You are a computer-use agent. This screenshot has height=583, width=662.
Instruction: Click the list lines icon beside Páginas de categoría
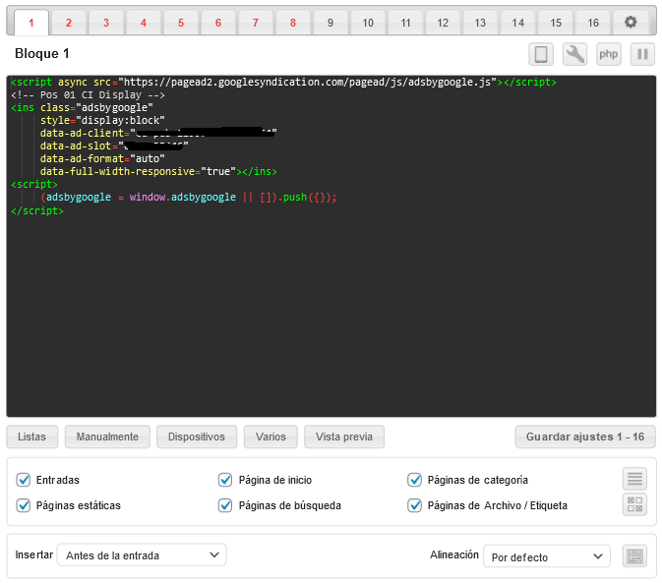coord(634,479)
